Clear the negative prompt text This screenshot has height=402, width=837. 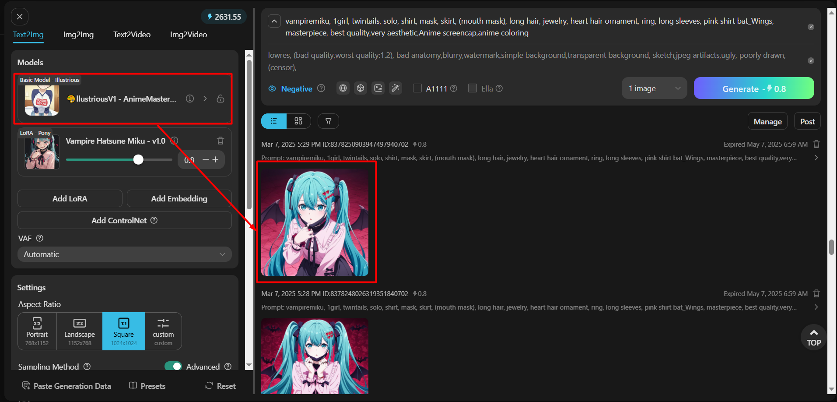coord(811,61)
